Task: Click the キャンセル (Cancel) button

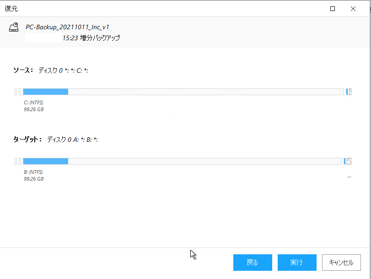Action: coord(341,263)
